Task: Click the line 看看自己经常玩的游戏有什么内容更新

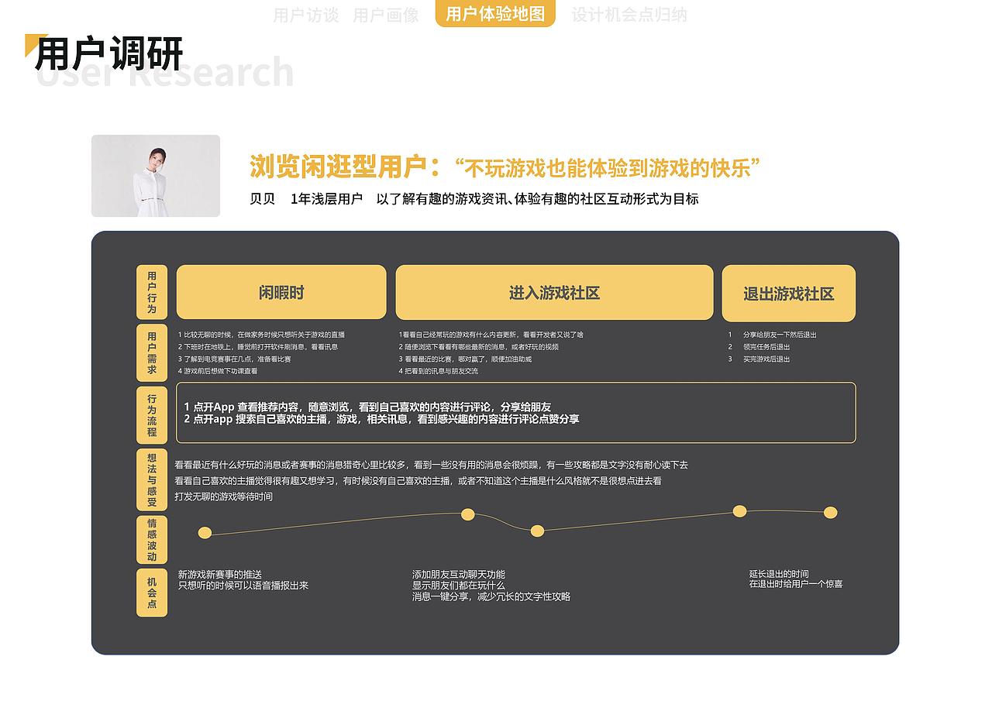Action: point(491,335)
